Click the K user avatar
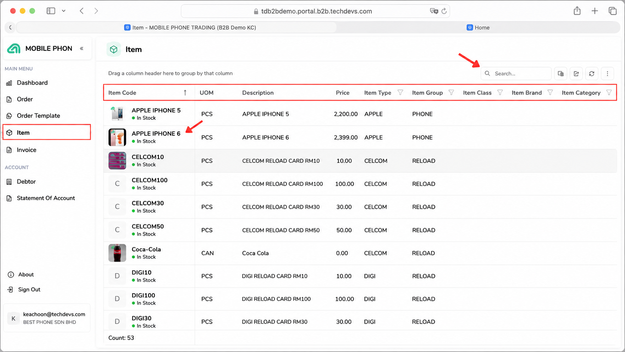 (x=13, y=318)
